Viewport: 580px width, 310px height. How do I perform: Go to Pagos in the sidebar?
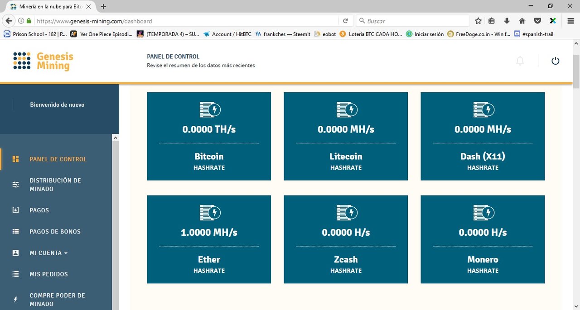click(39, 210)
